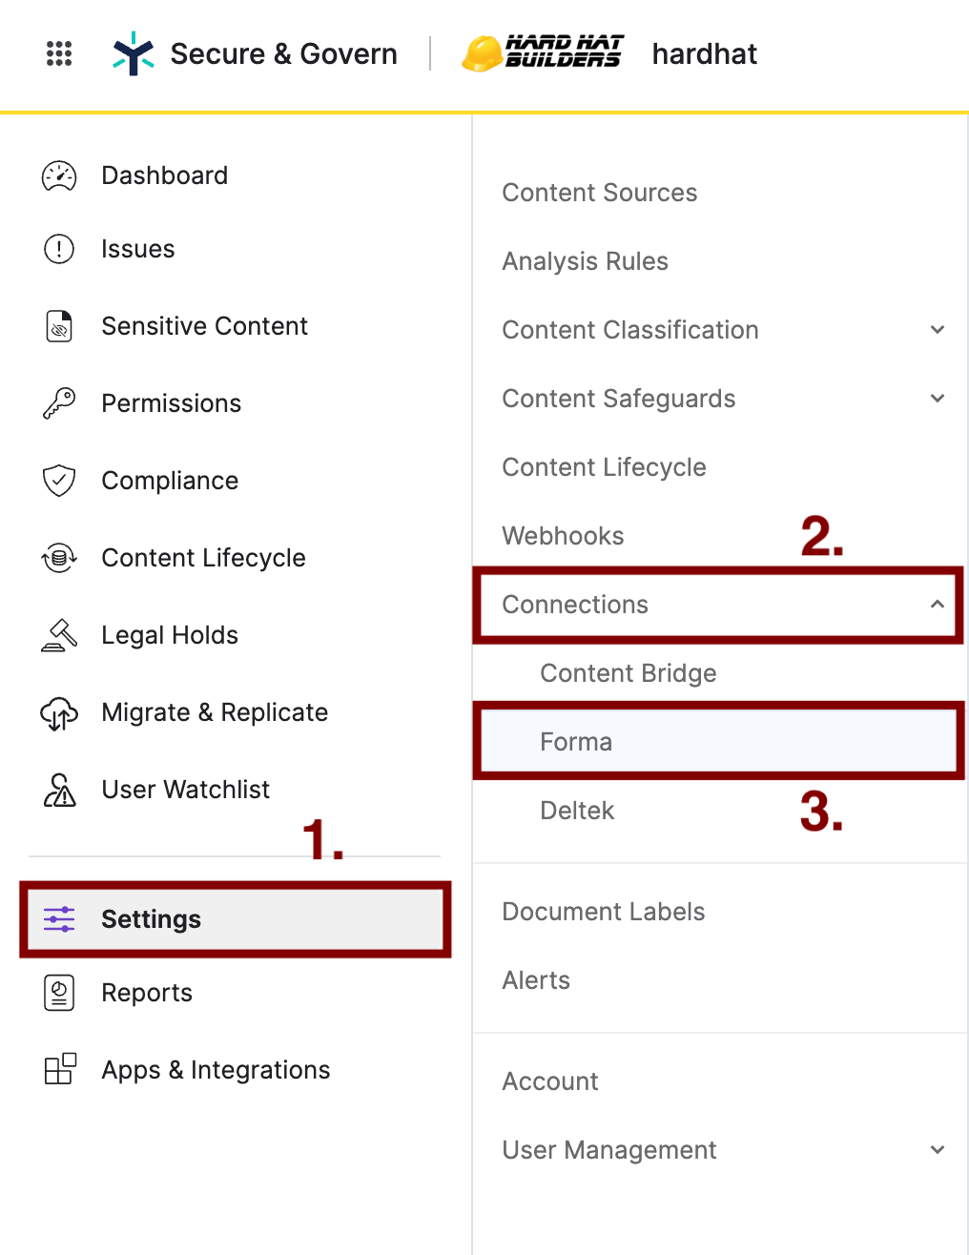
Task: Click the Sensitive Content document icon
Action: pyautogui.click(x=59, y=326)
